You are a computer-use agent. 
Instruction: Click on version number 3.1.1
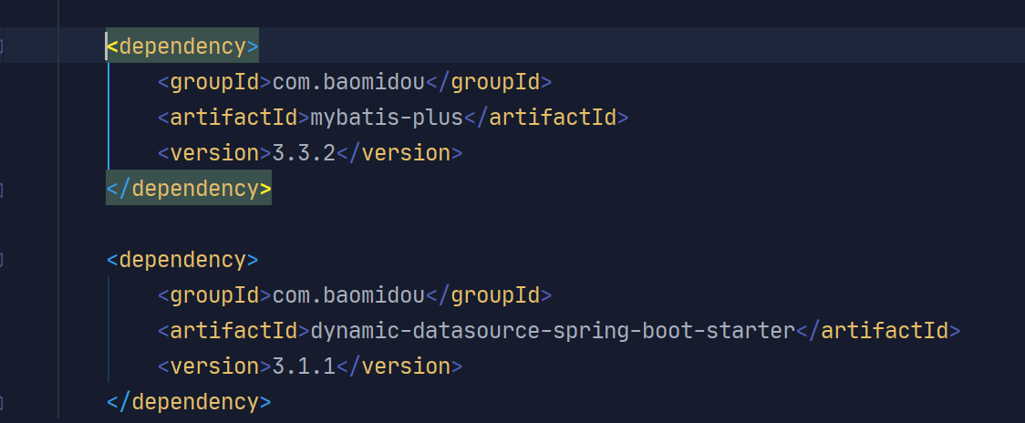(x=304, y=366)
